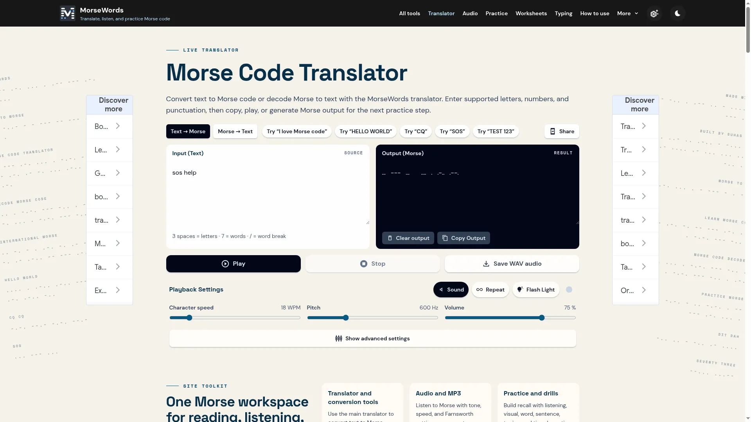Toggle the Flash Light option
The image size is (751, 422).
(x=536, y=290)
